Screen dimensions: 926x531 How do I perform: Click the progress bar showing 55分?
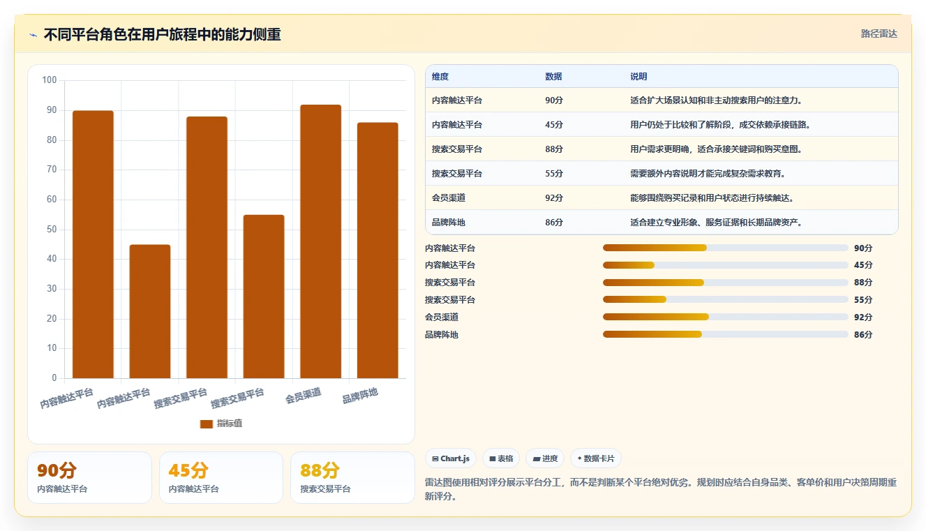(x=726, y=300)
